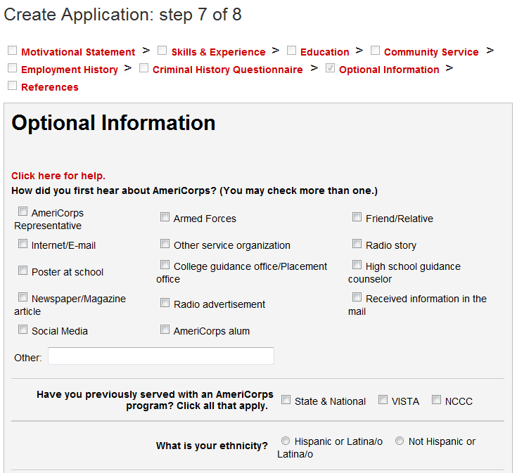This screenshot has width=517, height=473.
Task: Tick the Social Media checkbox
Action: pos(23,330)
